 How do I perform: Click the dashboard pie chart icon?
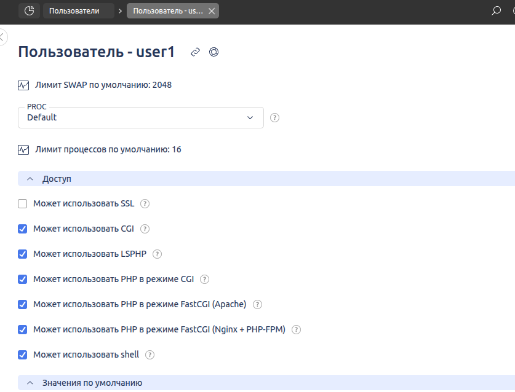click(29, 10)
